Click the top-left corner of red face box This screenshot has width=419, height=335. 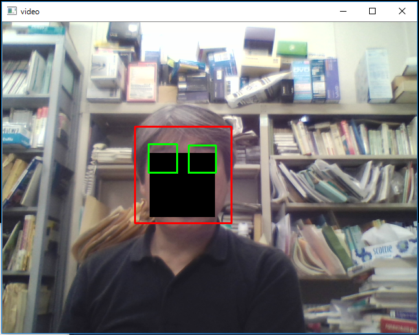135,127
